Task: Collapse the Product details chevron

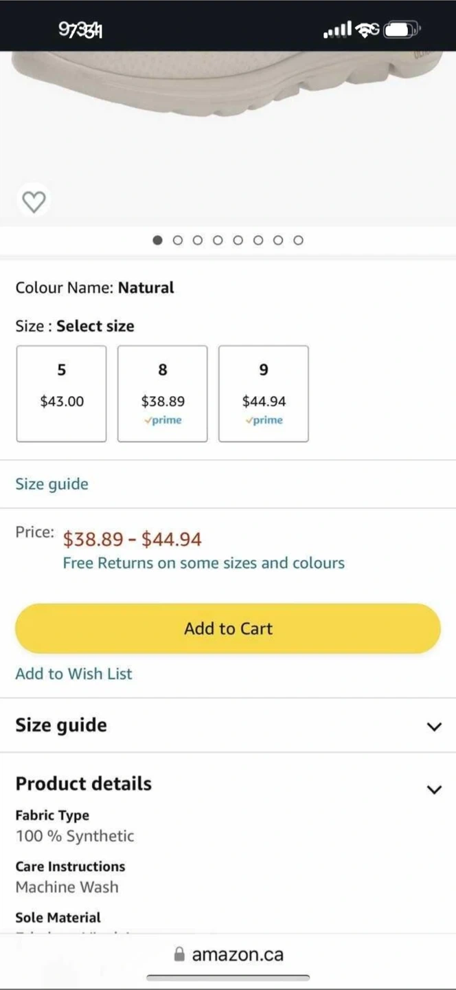Action: [x=434, y=789]
